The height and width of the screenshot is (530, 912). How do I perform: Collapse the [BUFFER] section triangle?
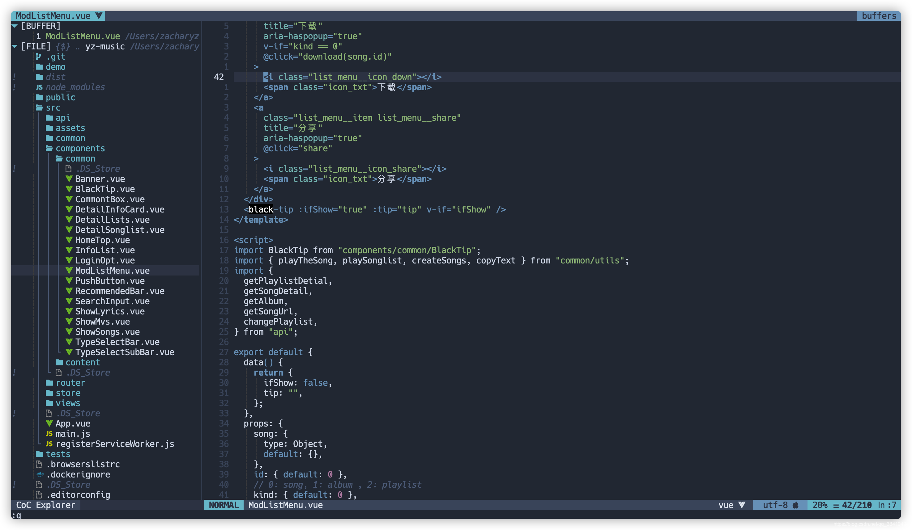[x=15, y=26]
